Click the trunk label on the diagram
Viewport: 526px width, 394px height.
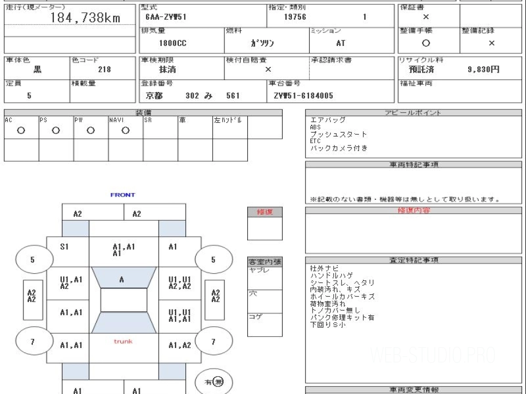[x=123, y=341]
